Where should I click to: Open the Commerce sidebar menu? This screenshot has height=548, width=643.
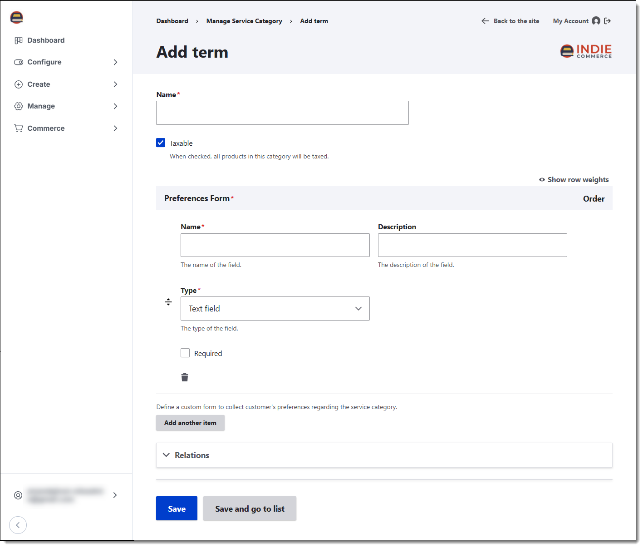click(x=66, y=128)
